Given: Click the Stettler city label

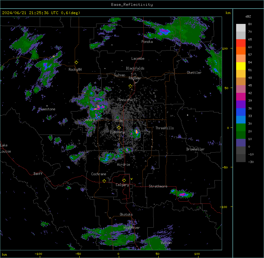Looking at the screenshot, I should (x=194, y=73).
